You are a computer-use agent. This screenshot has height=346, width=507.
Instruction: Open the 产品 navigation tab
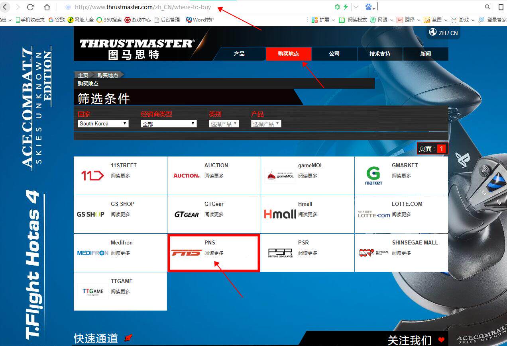tap(239, 54)
